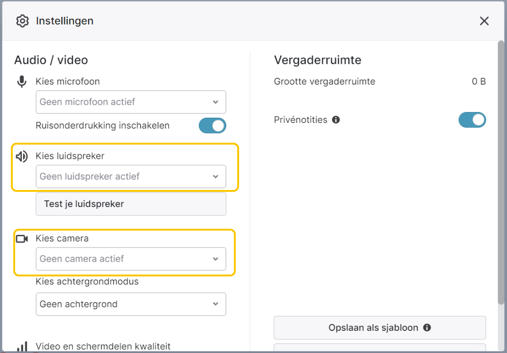Disable the Privénotities switch
This screenshot has height=353, width=507.
coord(472,120)
